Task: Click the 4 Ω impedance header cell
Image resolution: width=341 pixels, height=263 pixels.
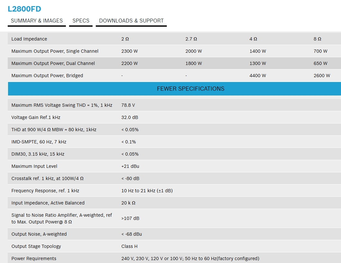Action: coord(253,39)
